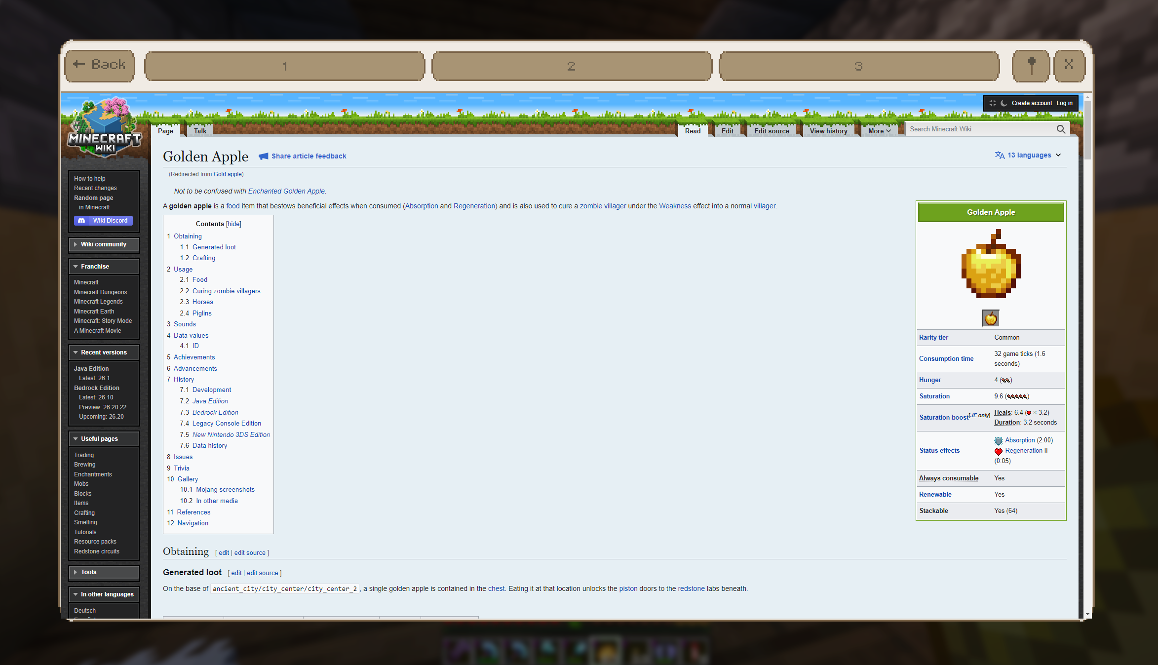Click edit next to Generated loot heading
Image resolution: width=1158 pixels, height=665 pixels.
coord(236,573)
